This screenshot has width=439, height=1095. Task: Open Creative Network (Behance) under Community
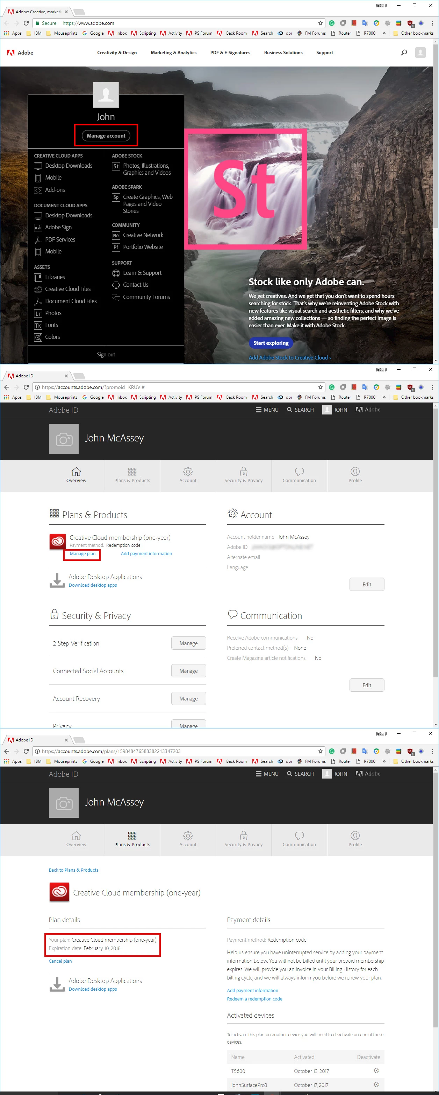[x=138, y=235]
